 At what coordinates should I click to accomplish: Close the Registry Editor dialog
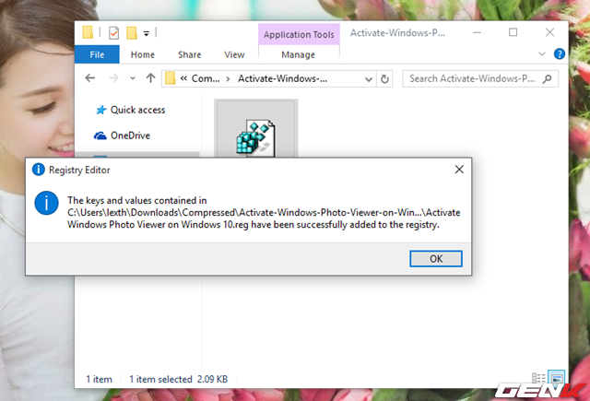coord(459,170)
